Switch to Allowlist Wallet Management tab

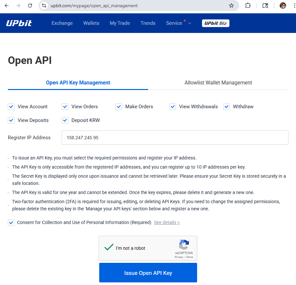tap(218, 82)
